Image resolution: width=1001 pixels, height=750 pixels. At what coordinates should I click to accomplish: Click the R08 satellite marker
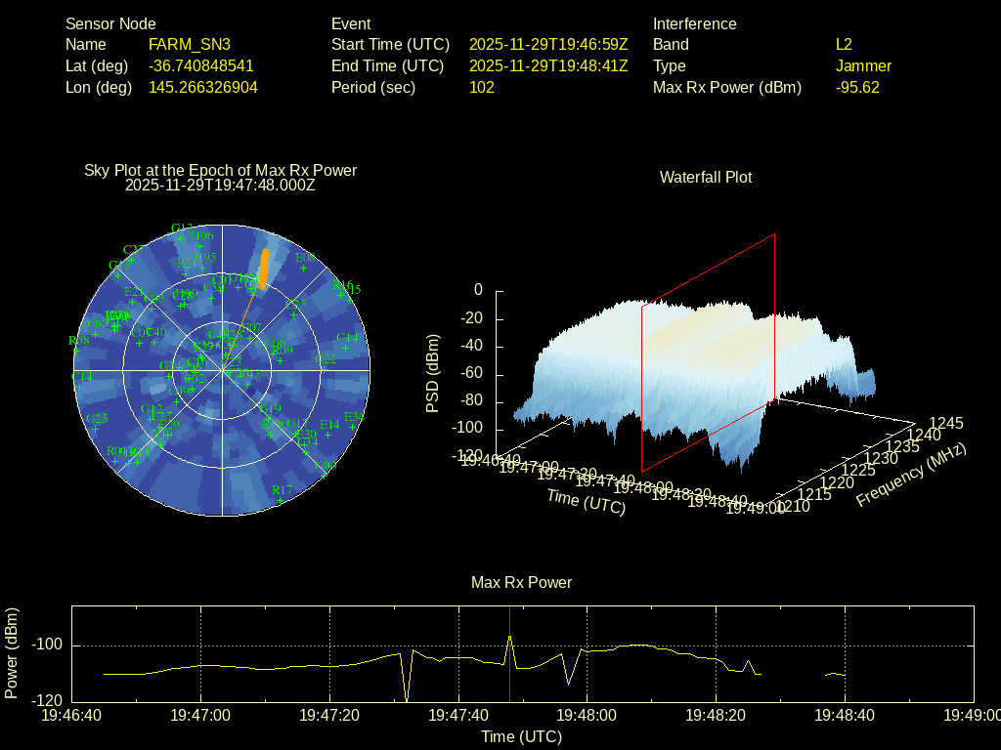(x=78, y=350)
